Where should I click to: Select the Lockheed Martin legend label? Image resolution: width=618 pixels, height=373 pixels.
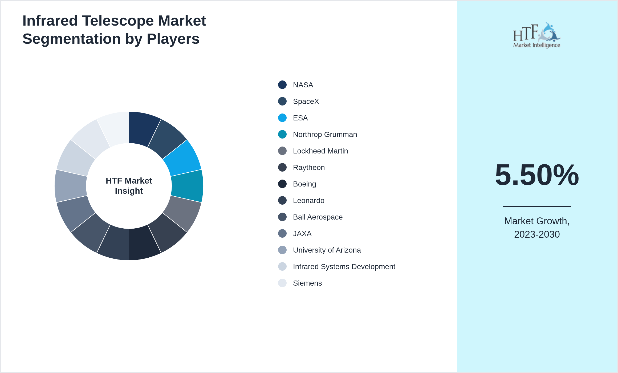[x=320, y=151]
